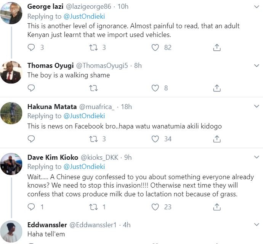Reply to George lazi's tweet
This screenshot has width=263, height=244.
[31, 48]
